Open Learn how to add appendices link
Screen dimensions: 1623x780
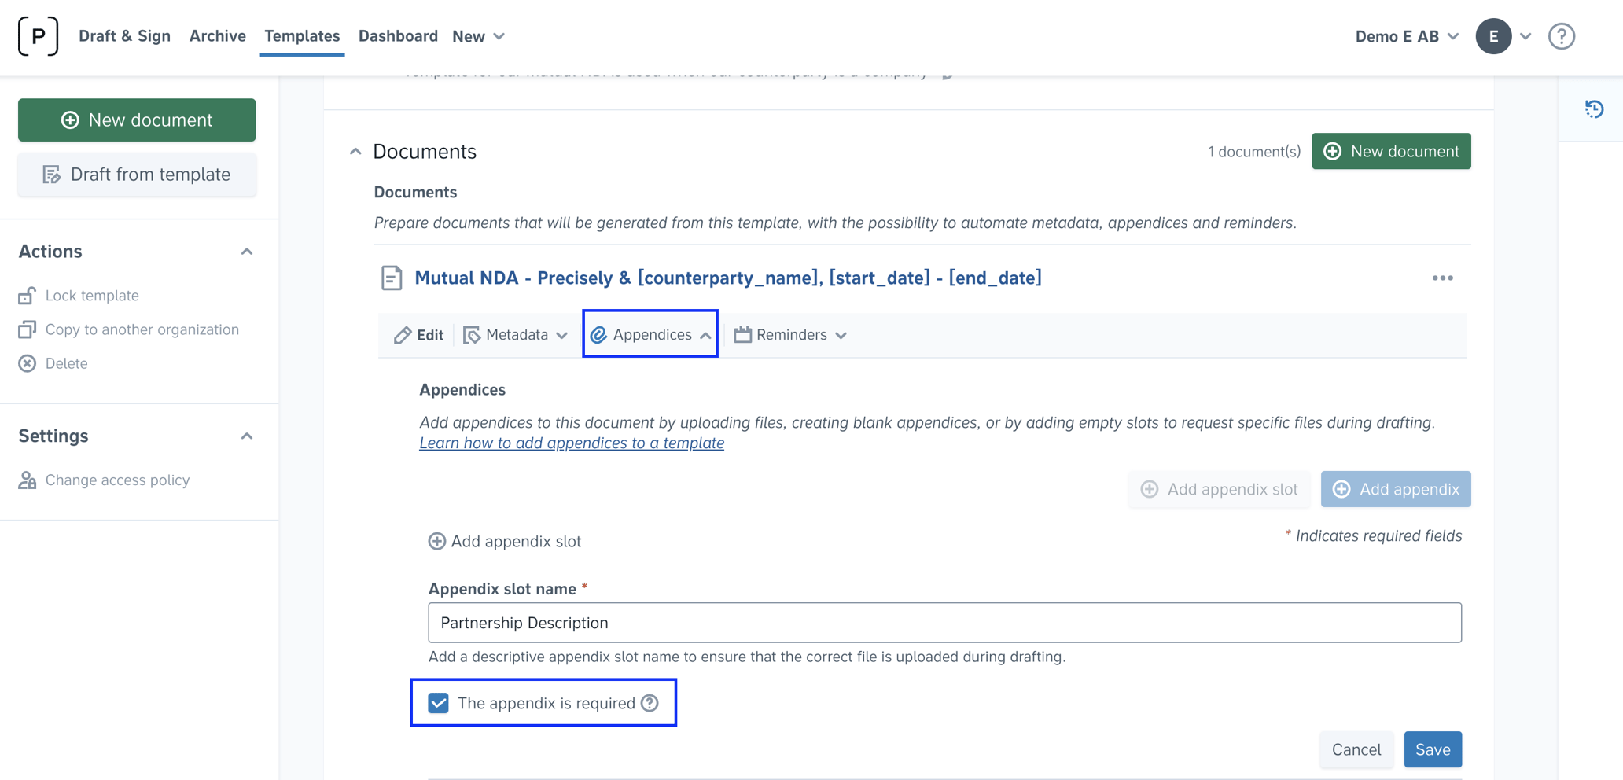[572, 443]
